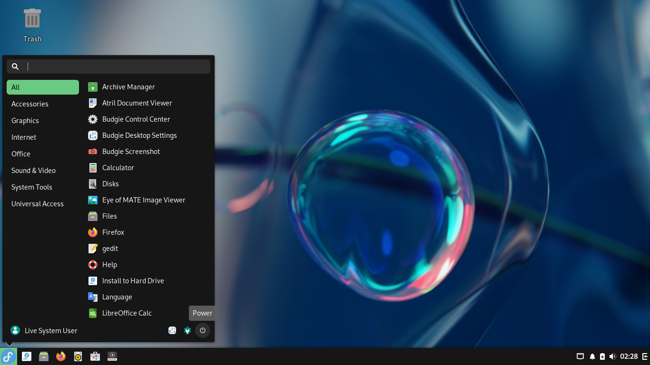Click the volume speaker tray icon
650x365 pixels.
click(612, 356)
